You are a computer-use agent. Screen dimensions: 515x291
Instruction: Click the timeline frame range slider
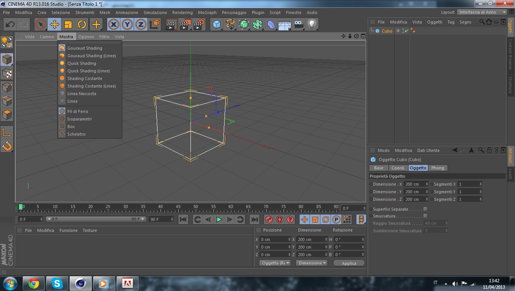click(96, 219)
